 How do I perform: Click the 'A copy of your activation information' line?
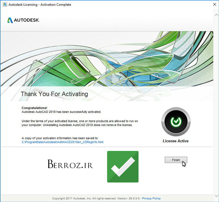pos(60,138)
